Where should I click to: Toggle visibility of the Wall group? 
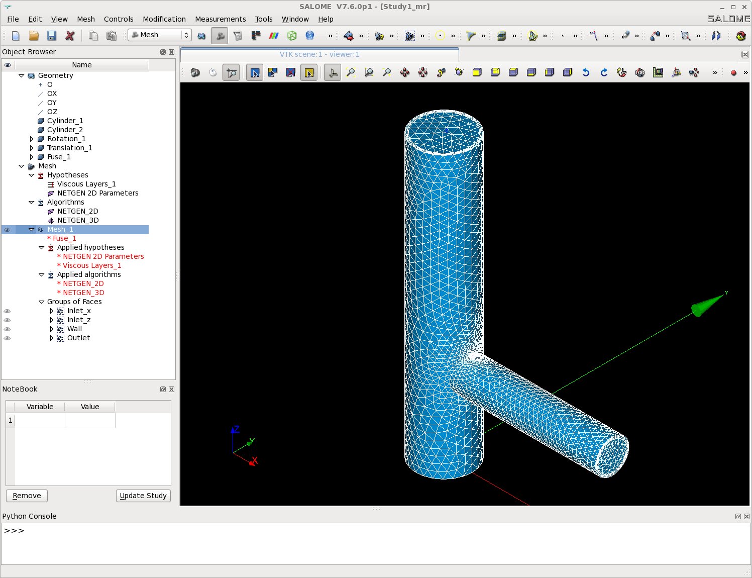7,329
